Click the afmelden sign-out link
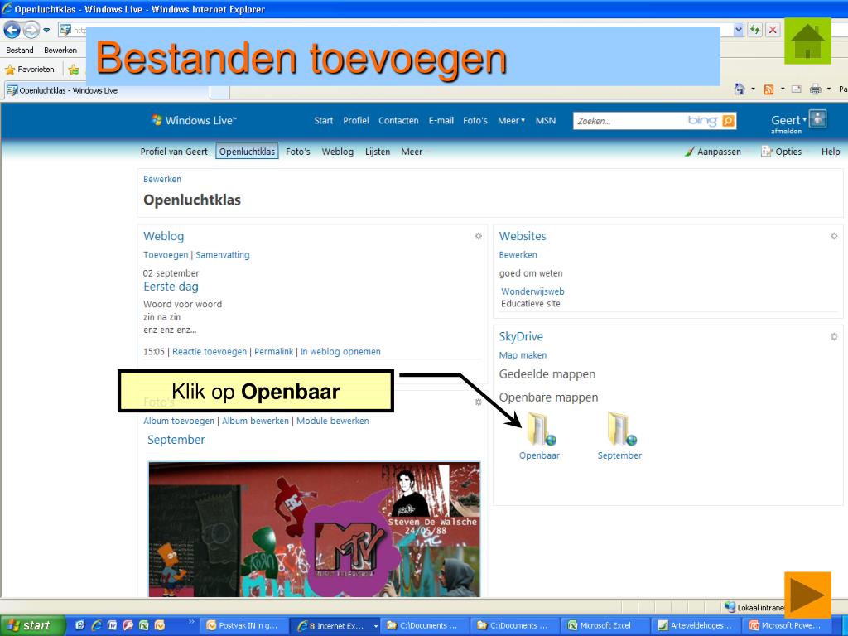 787,131
